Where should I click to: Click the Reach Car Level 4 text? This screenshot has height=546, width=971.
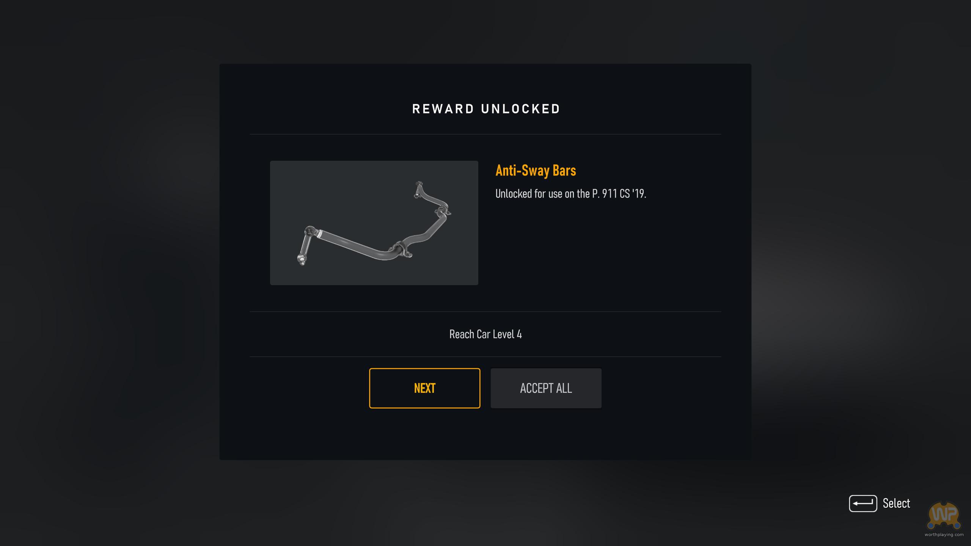pos(485,334)
